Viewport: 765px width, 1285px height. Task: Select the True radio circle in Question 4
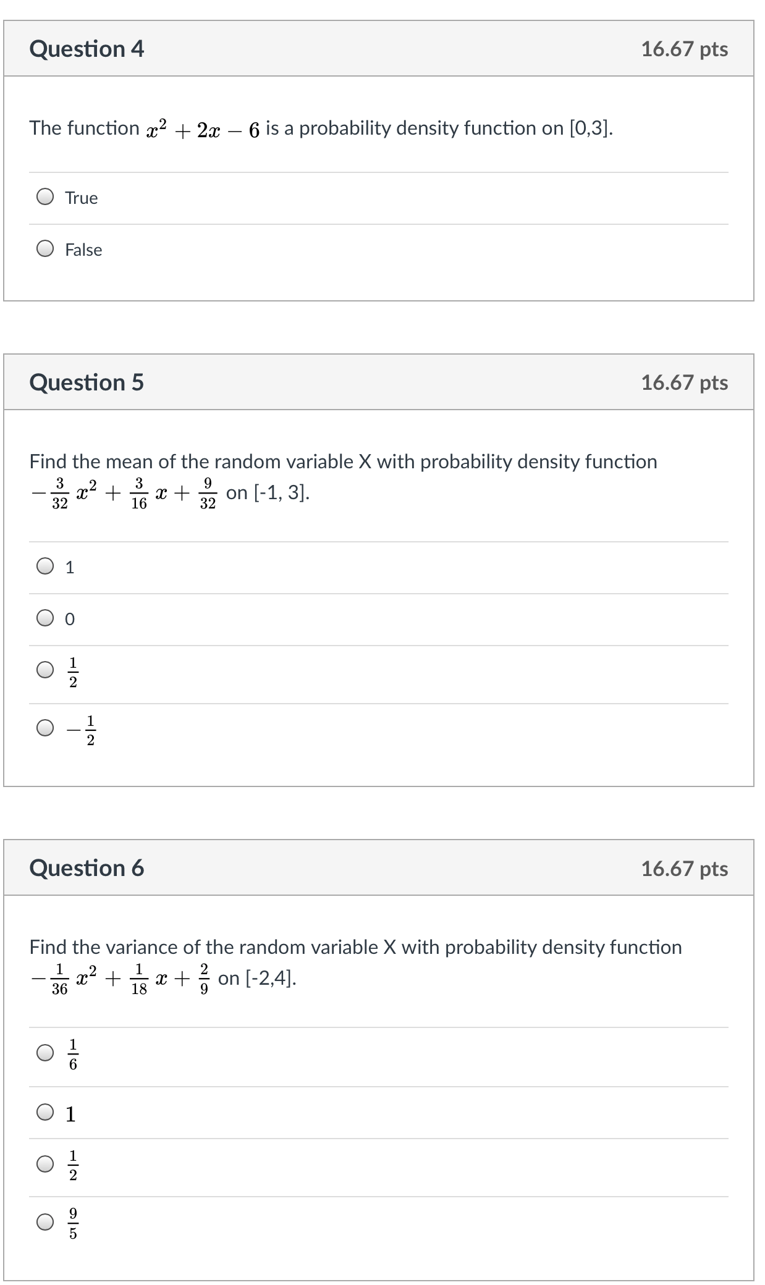pos(45,197)
